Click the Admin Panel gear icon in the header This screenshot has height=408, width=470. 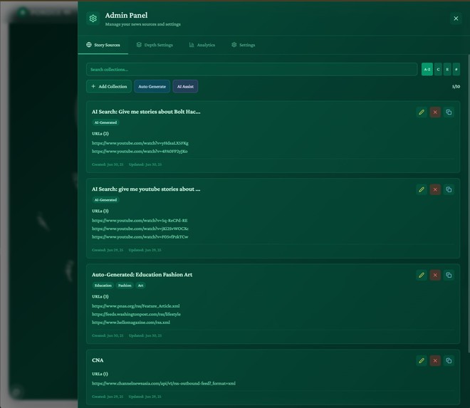pos(93,19)
